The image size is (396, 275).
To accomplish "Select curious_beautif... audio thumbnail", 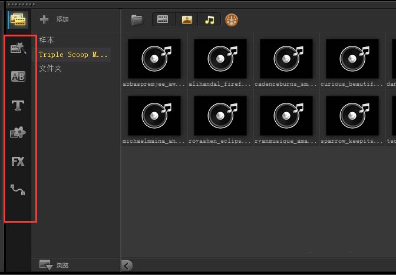I will coord(352,59).
